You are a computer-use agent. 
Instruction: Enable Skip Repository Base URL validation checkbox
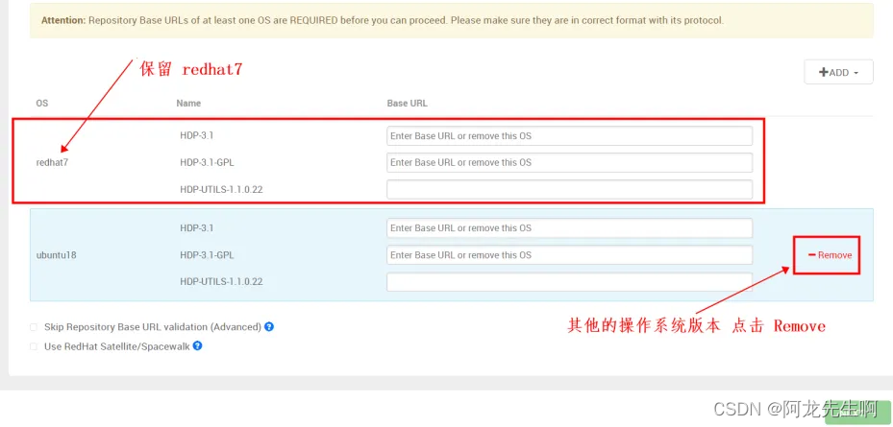point(34,327)
